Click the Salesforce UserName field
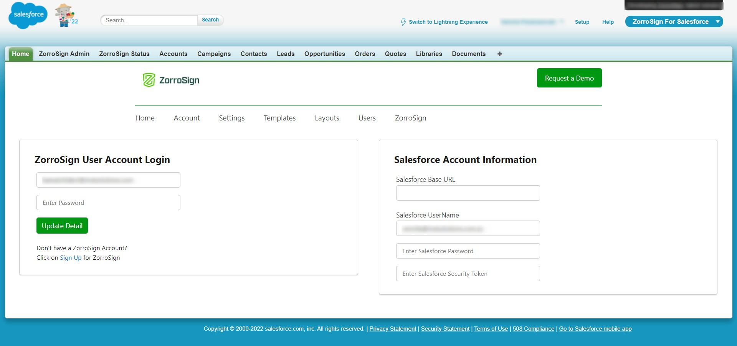The image size is (737, 346). coord(468,228)
